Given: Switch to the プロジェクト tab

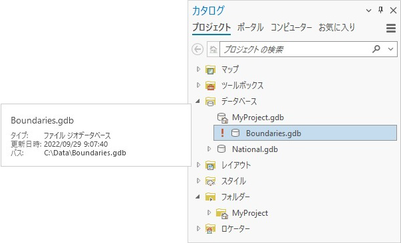Looking at the screenshot, I should [211, 27].
